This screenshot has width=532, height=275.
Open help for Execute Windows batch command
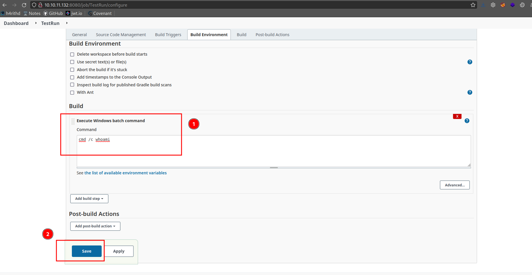[467, 121]
